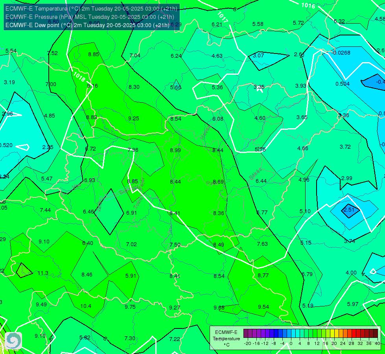Click the 3.93 temperature value
The image size is (385, 354).
click(x=301, y=86)
